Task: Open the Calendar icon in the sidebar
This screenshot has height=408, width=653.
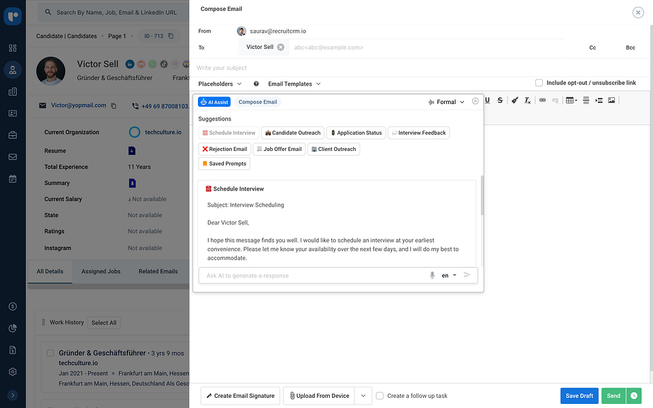Action: pyautogui.click(x=12, y=178)
